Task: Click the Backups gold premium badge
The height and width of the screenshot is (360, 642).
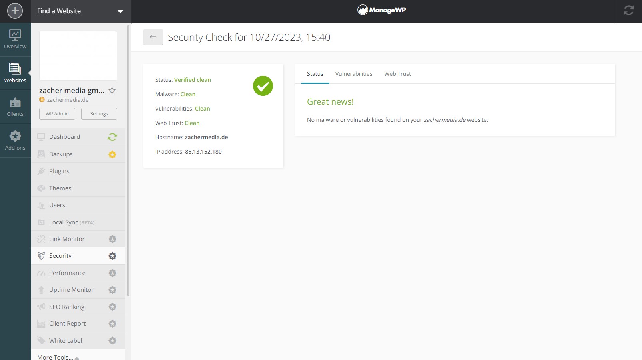Action: point(112,154)
